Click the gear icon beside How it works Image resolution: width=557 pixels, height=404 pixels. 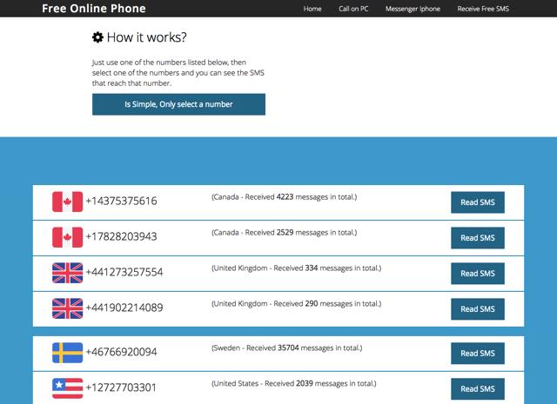point(98,37)
